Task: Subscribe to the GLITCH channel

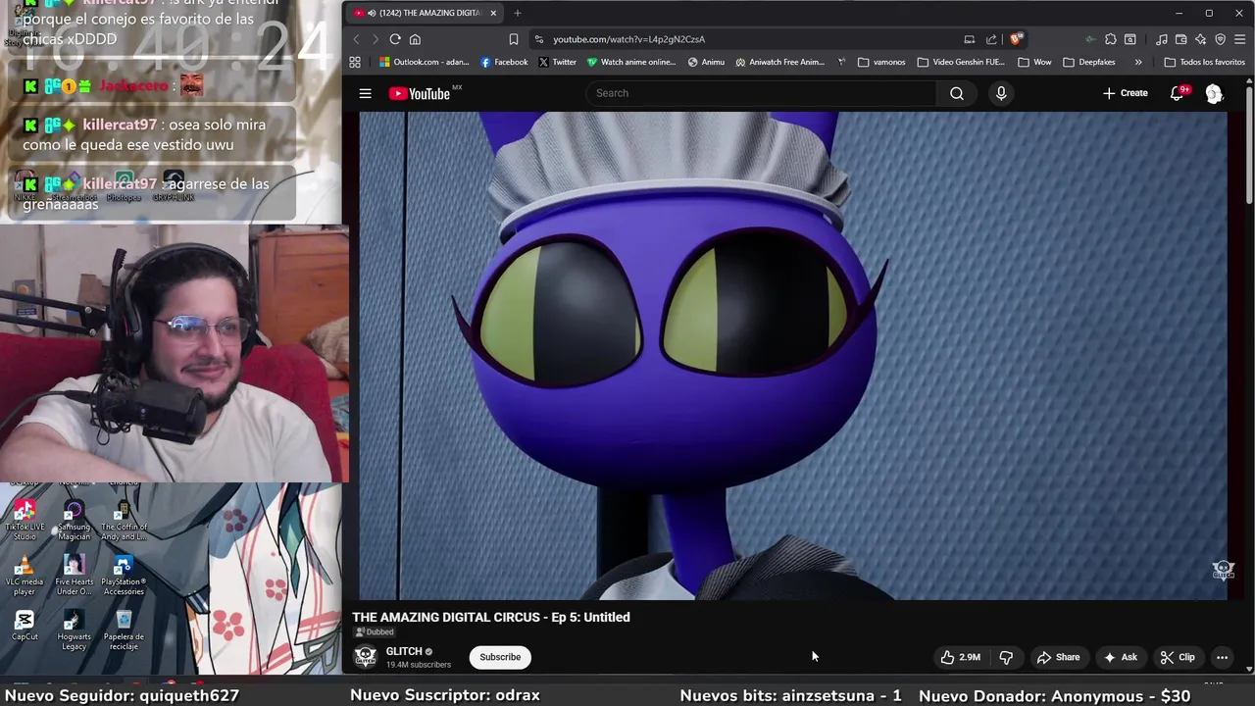Action: point(500,657)
